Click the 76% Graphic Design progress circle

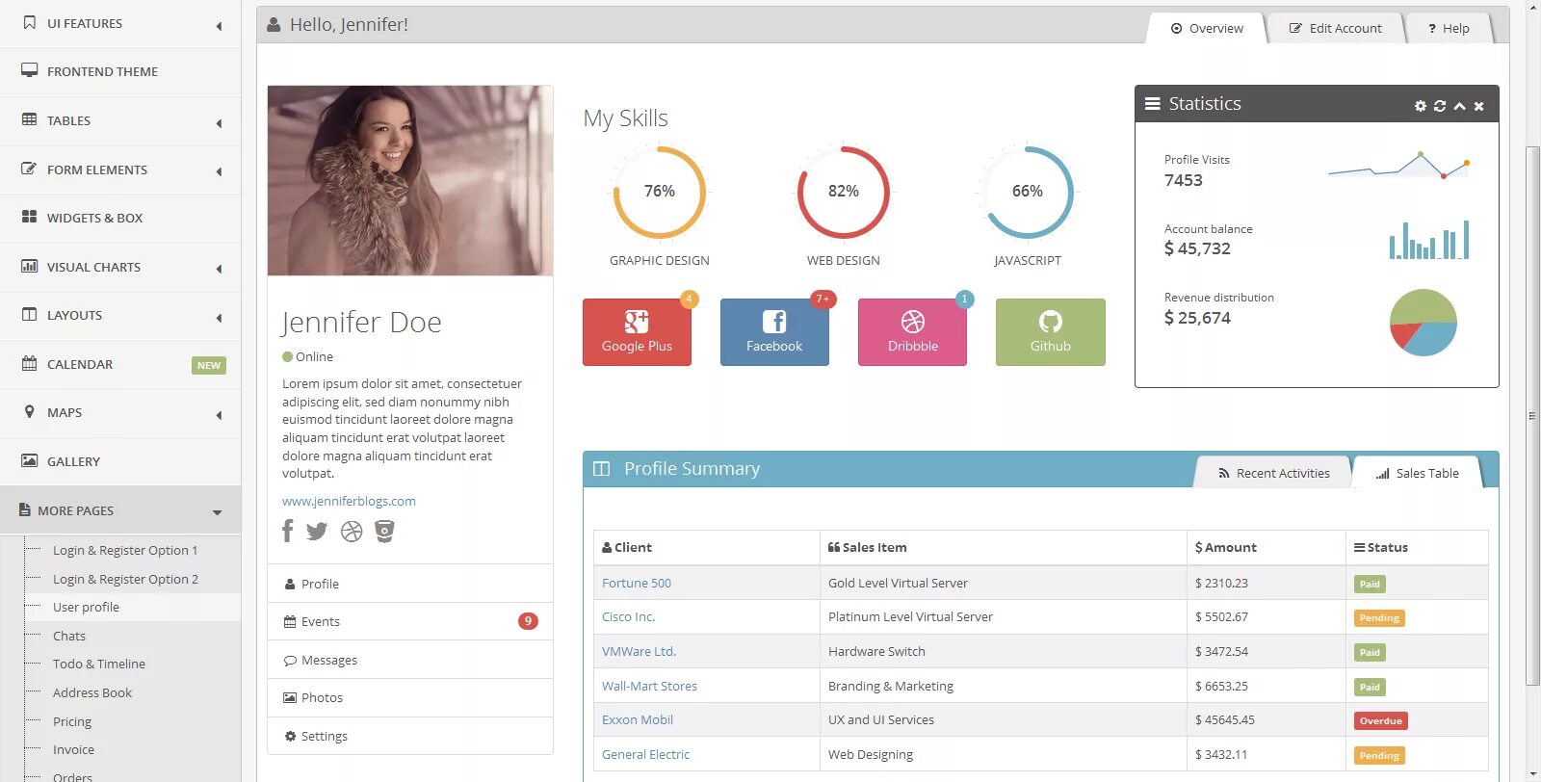coord(660,192)
